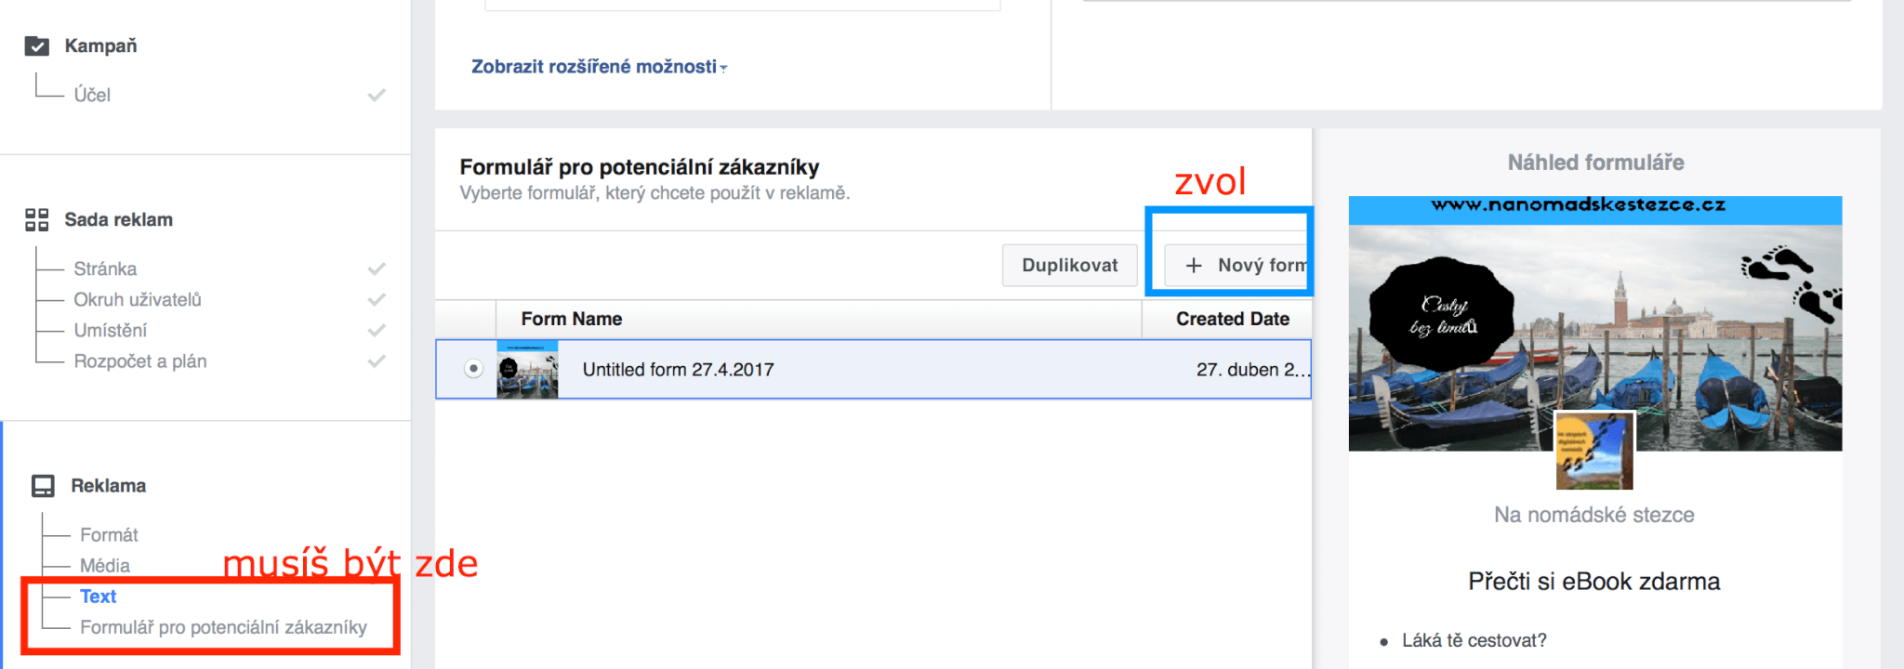
Task: Click the Nový formulář button
Action: [x=1246, y=266]
